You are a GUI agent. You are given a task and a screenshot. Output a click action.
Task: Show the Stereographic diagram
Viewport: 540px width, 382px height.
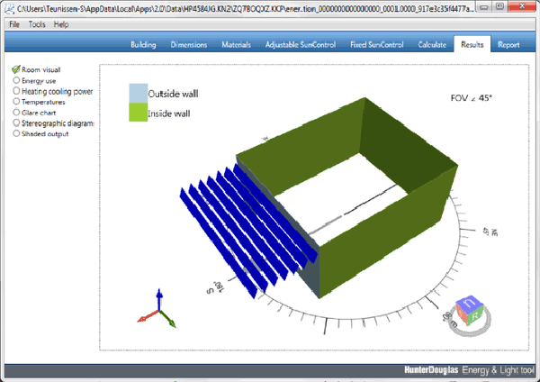point(16,123)
